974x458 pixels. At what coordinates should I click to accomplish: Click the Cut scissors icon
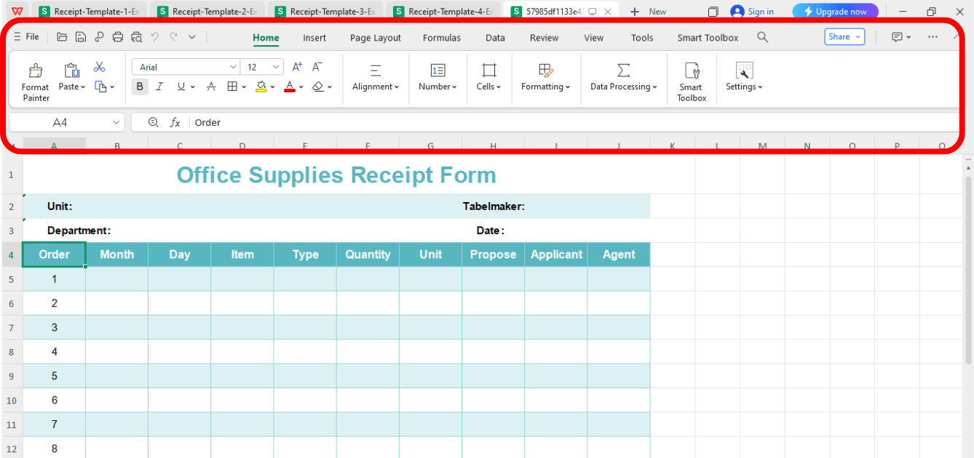100,67
